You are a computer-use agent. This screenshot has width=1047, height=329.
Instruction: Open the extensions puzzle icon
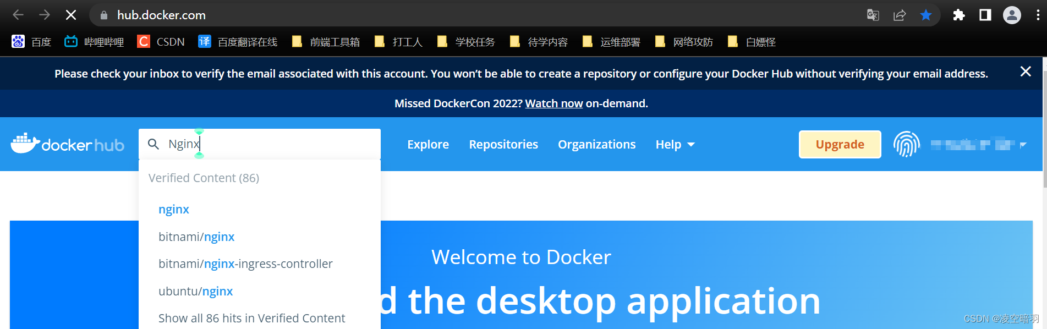[x=959, y=15]
